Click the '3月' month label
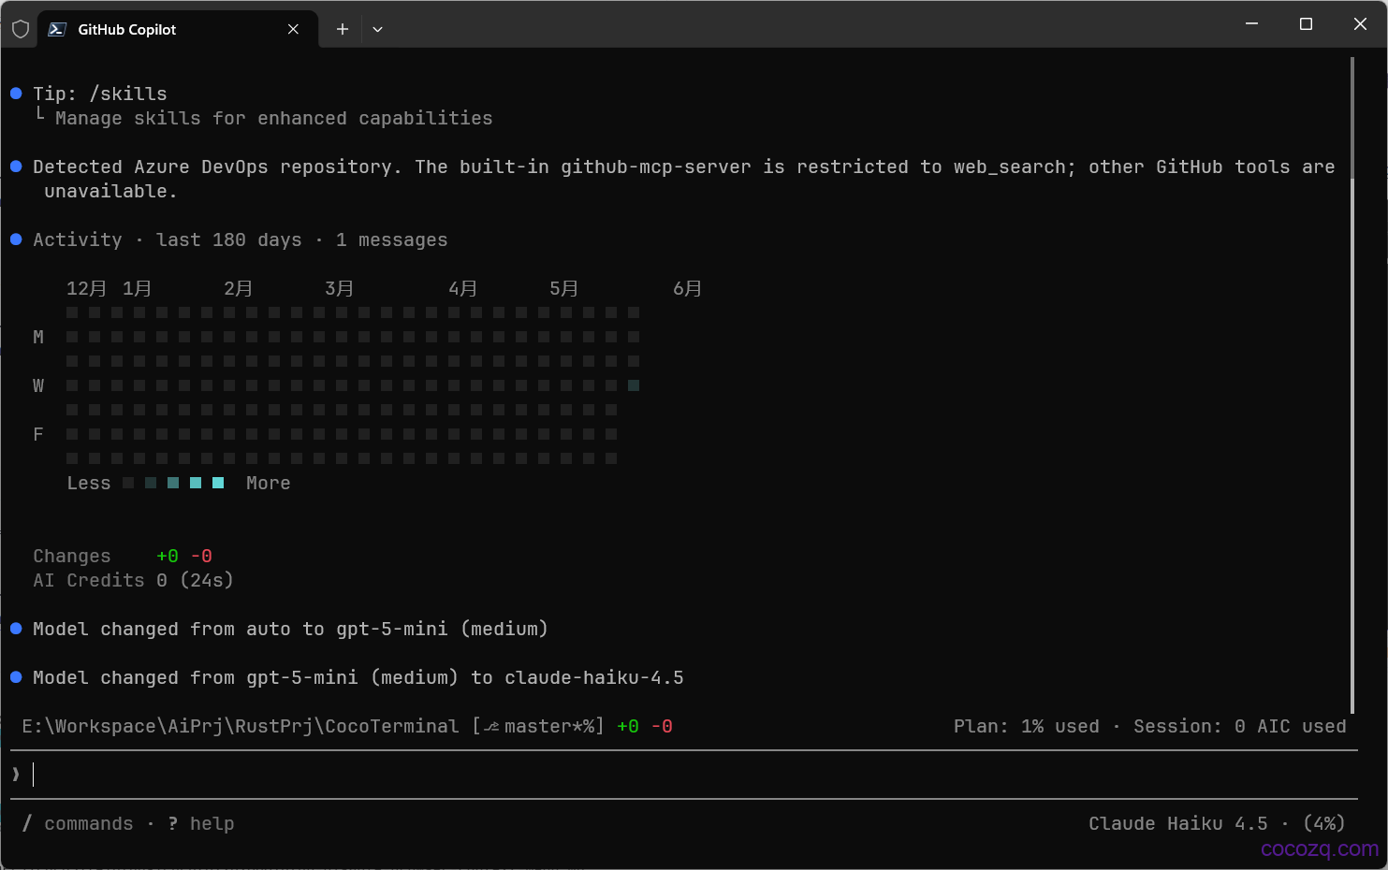Image resolution: width=1388 pixels, height=870 pixels. (x=339, y=288)
